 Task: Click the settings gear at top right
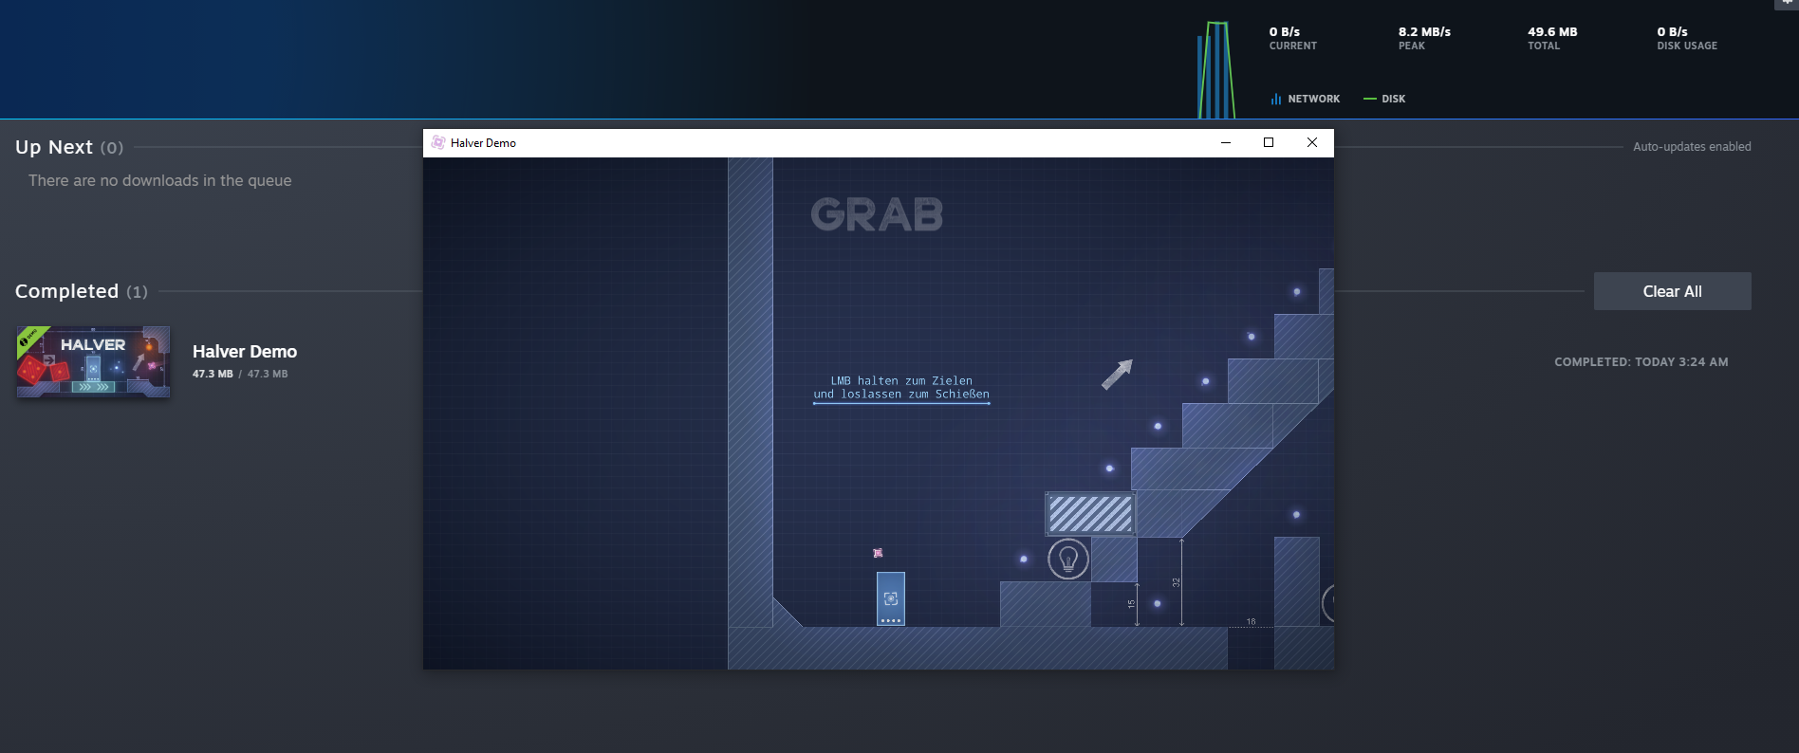(1787, 4)
